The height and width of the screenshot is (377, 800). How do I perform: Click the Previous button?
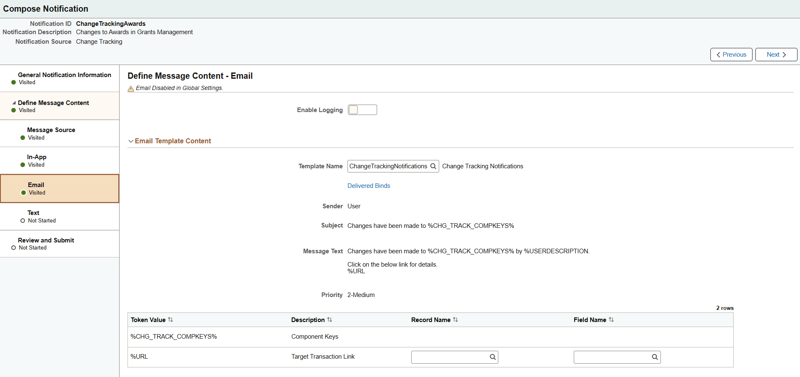point(731,54)
